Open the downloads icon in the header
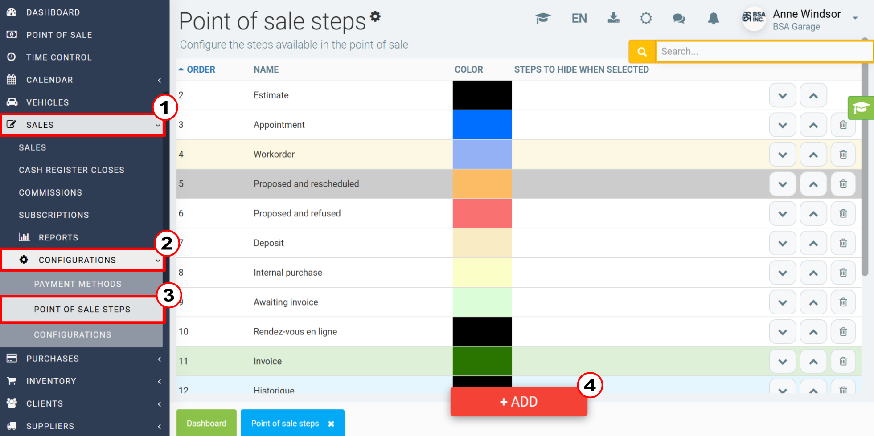Screen dimensions: 874x436 pos(613,18)
